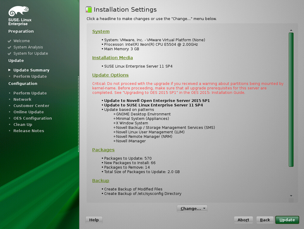Select Online Update step in sidebar
Image resolution: width=304 pixels, height=229 pixels.
[28, 112]
